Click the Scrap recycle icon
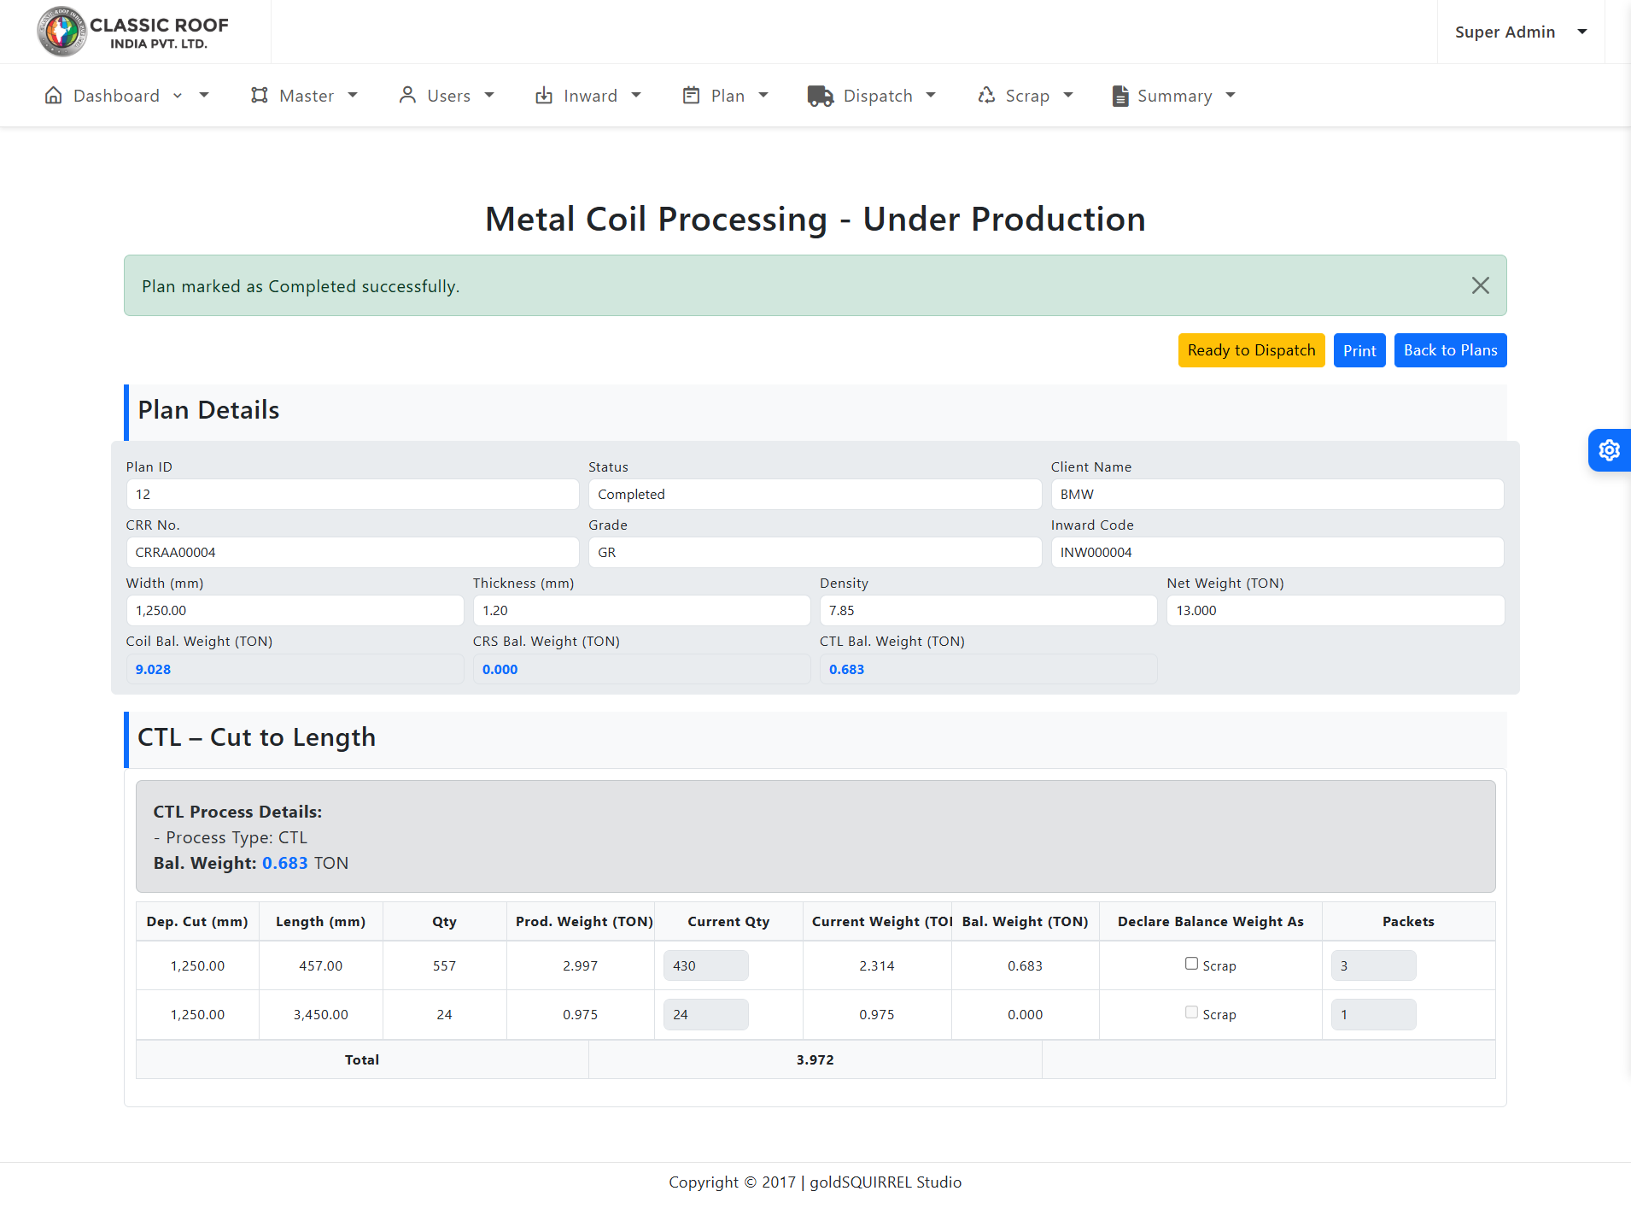1631x1232 pixels. (986, 96)
